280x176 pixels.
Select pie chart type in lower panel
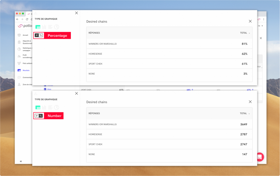[x=57, y=108]
